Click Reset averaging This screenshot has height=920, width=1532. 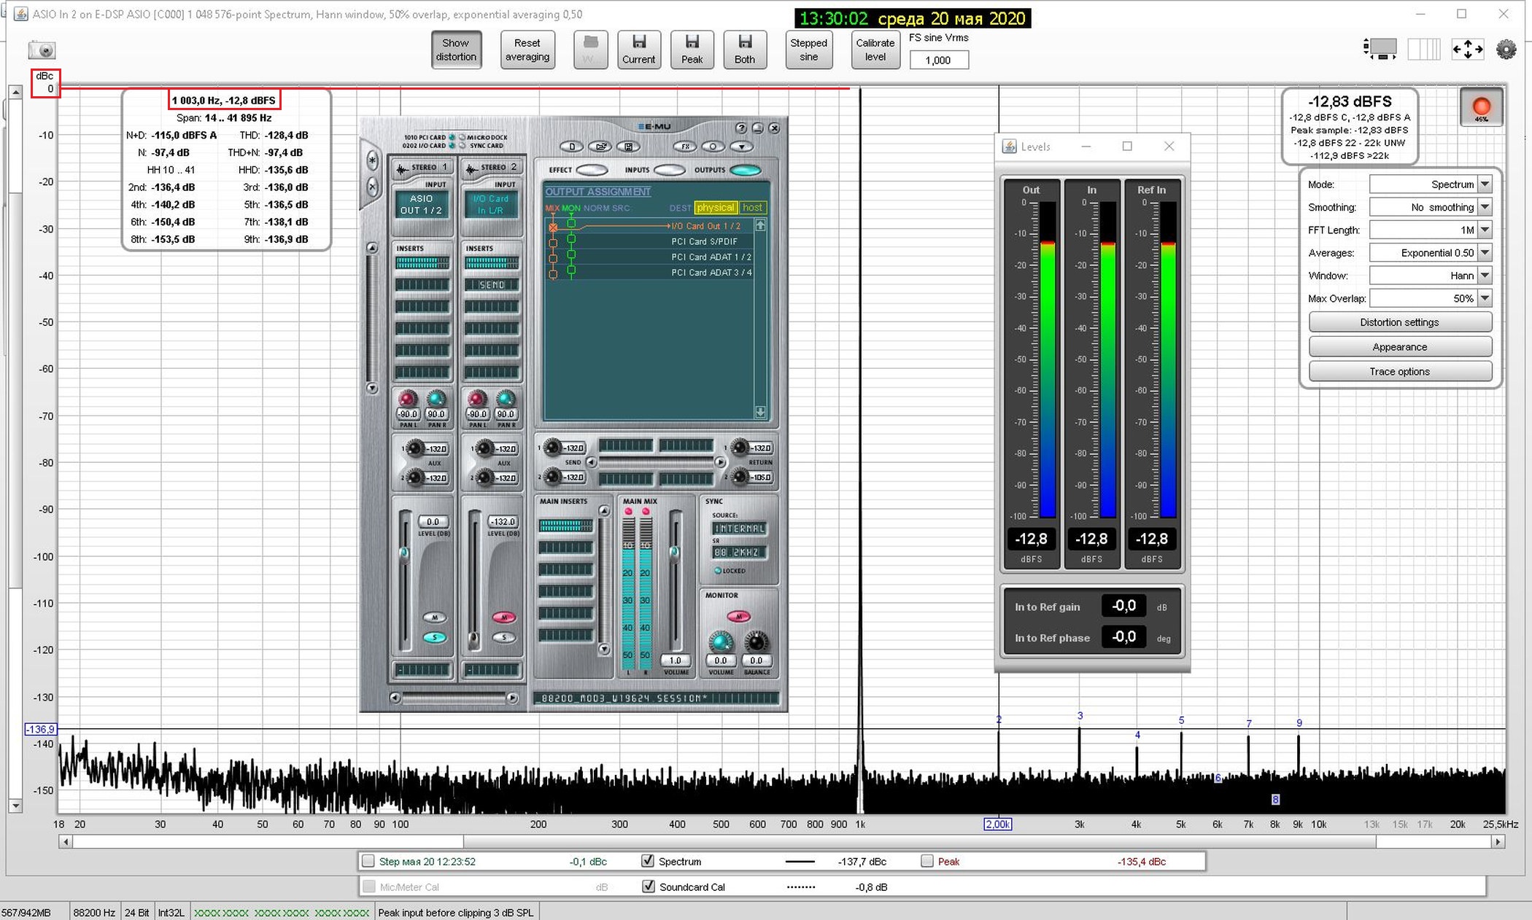pyautogui.click(x=527, y=50)
